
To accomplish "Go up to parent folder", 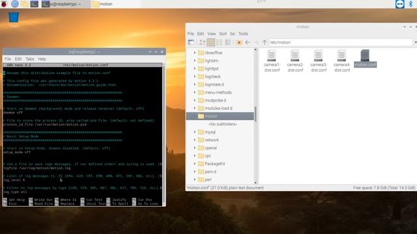I will [x=265, y=42].
